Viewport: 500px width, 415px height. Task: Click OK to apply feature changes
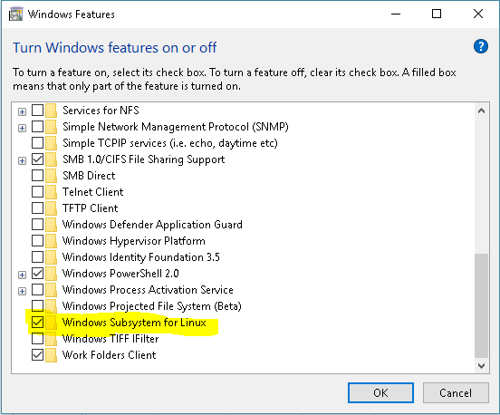(380, 393)
